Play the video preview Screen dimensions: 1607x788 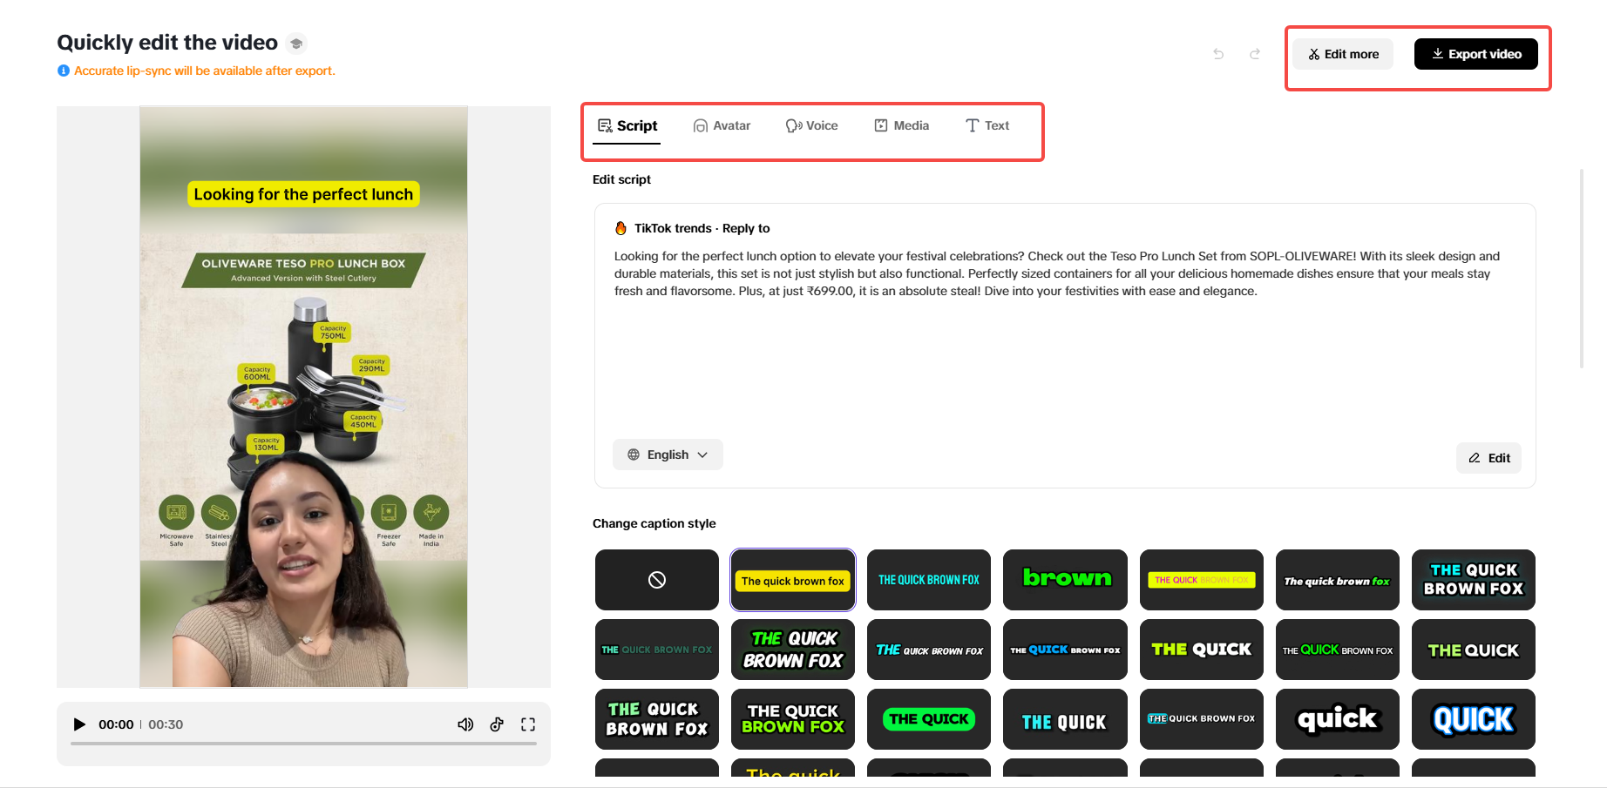tap(79, 724)
